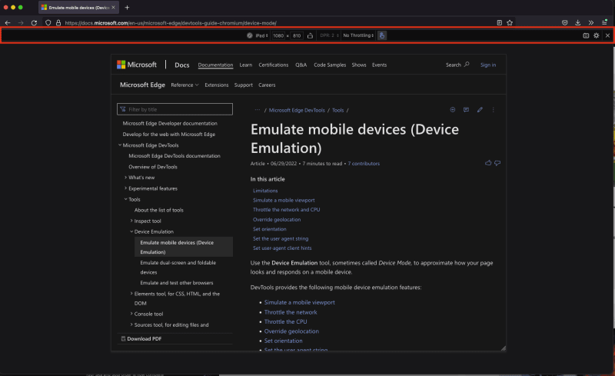615x376 pixels.
Task: Open responsive design mode settings gear
Action: tap(597, 35)
